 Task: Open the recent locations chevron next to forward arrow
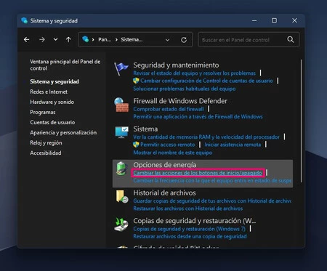[55, 39]
